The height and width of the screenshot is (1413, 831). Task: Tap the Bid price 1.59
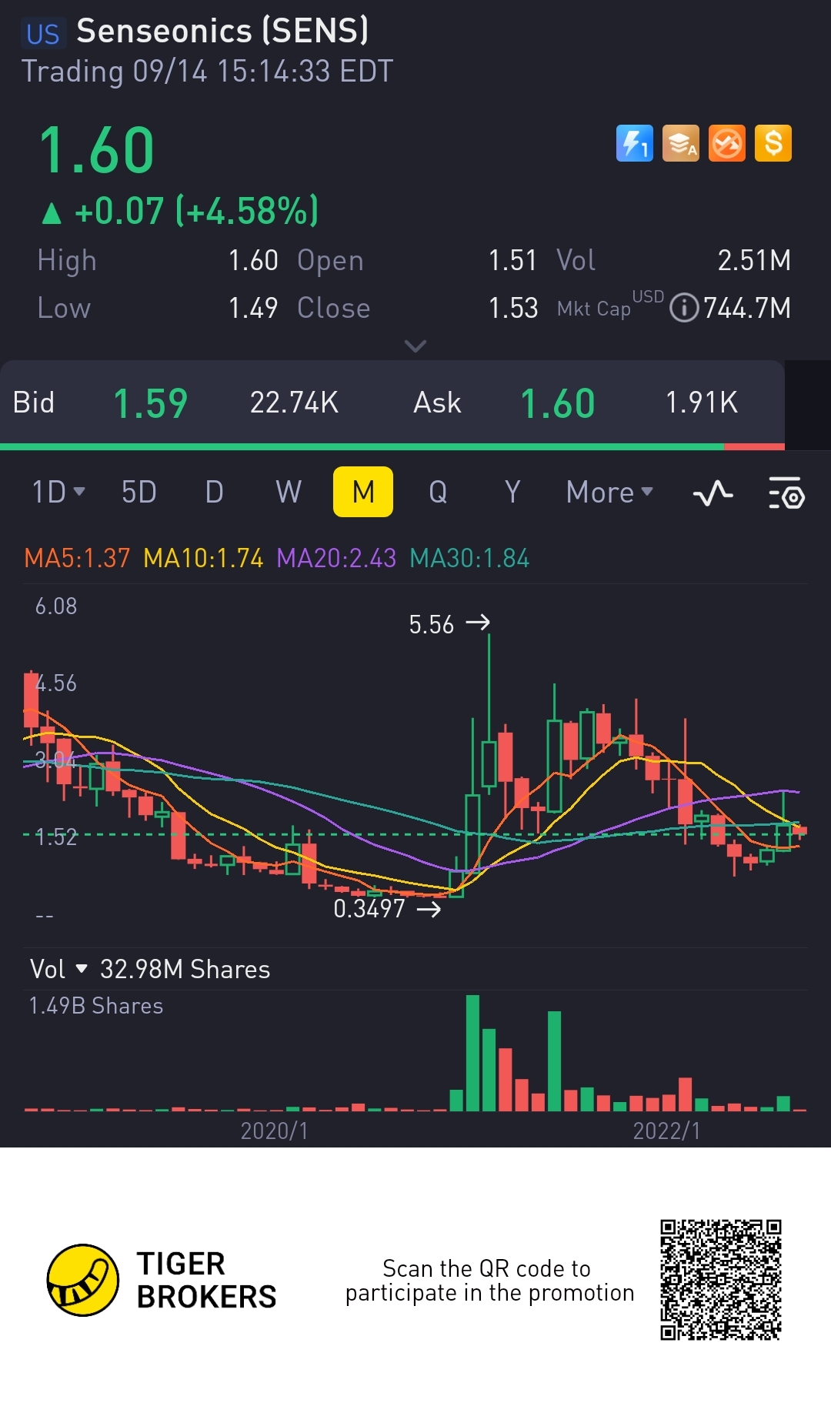tap(151, 403)
